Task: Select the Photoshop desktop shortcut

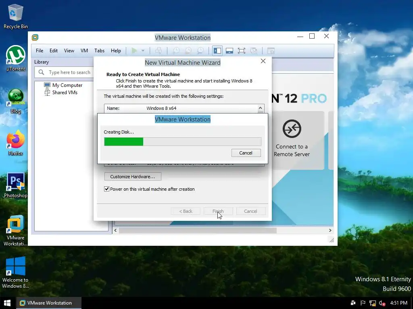Action: pos(16,185)
